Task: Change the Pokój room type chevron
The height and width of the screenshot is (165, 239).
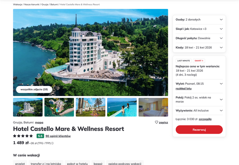Action: pyautogui.click(x=221, y=100)
